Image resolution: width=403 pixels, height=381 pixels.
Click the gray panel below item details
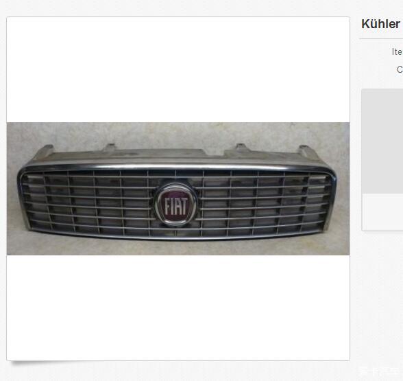(382, 141)
